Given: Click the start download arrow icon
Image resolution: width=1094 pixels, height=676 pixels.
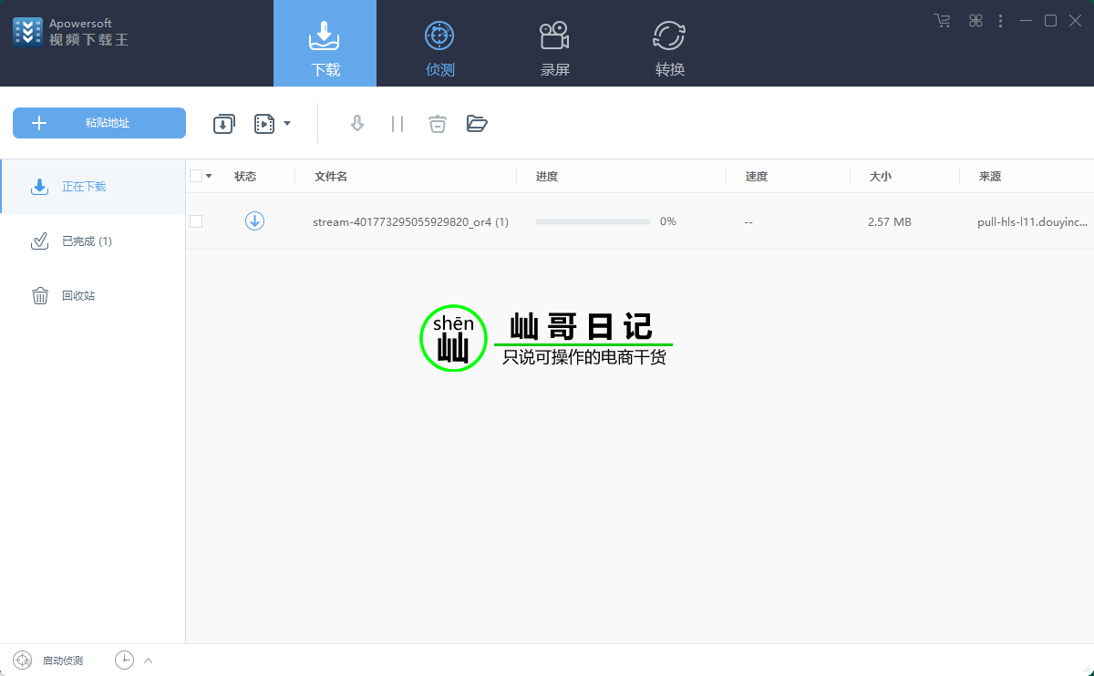Looking at the screenshot, I should pyautogui.click(x=357, y=124).
